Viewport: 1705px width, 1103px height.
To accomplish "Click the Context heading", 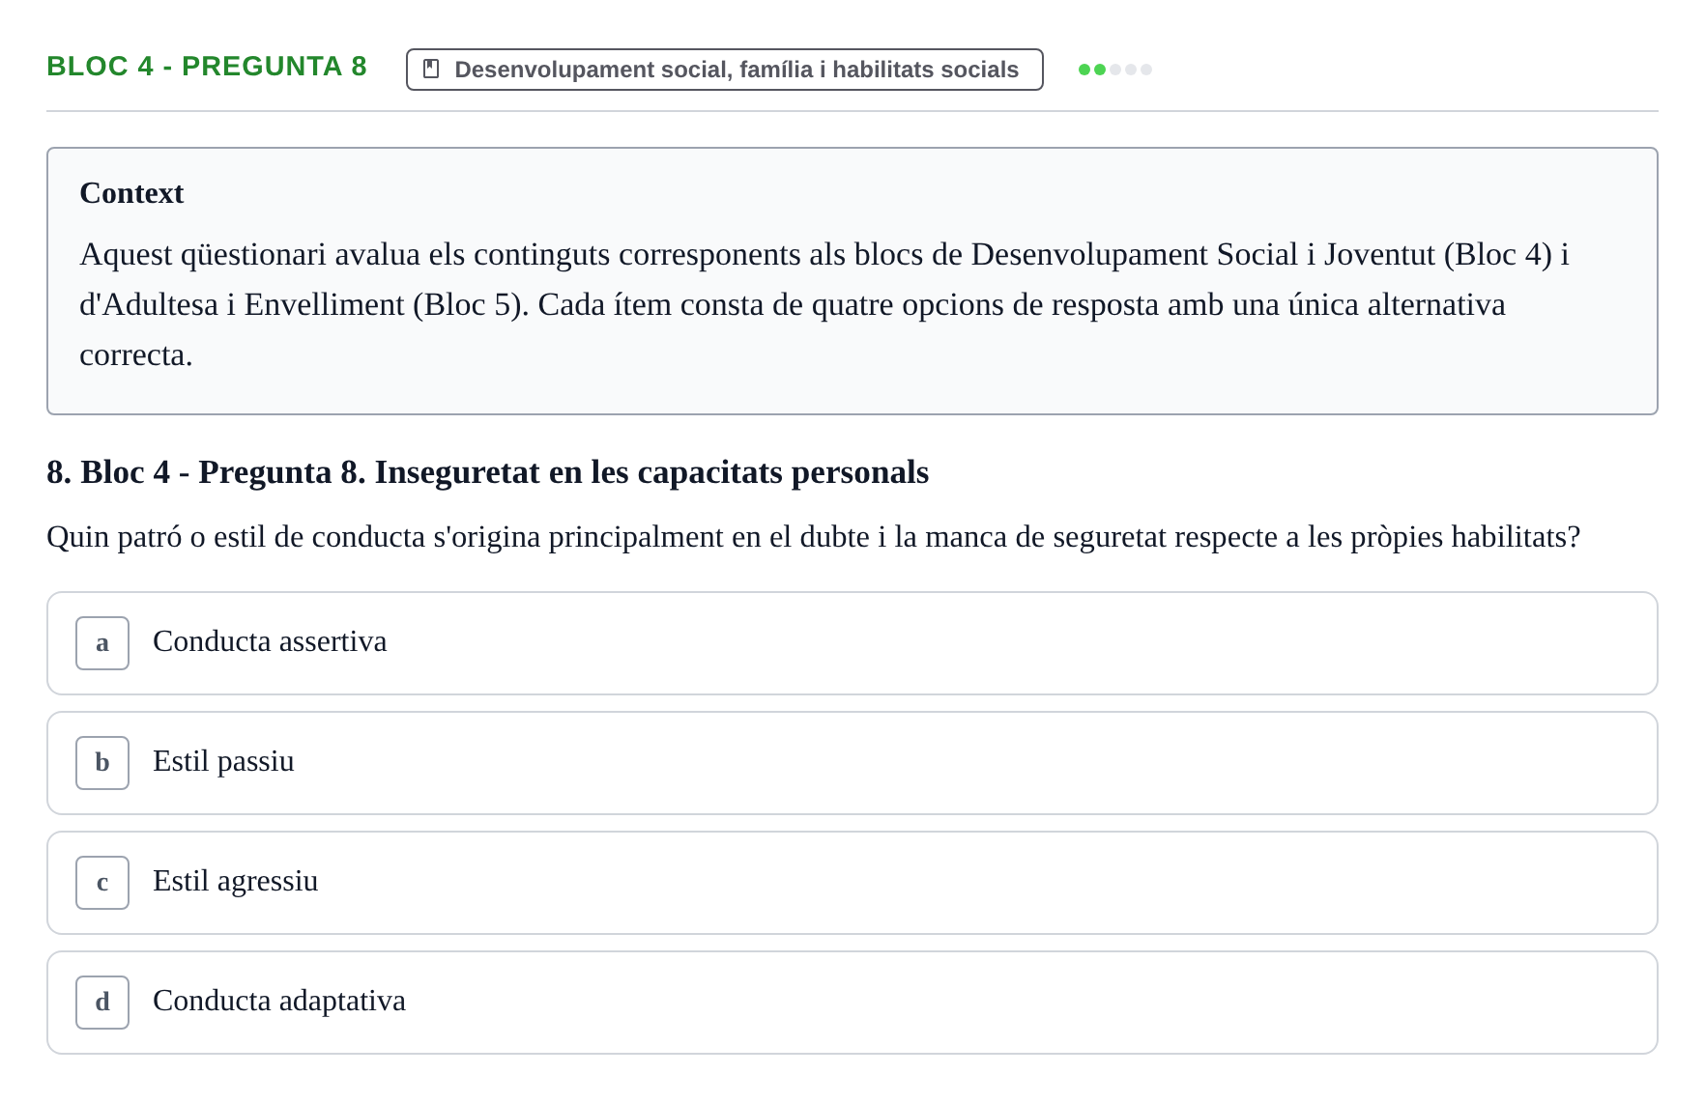I will pos(131,193).
